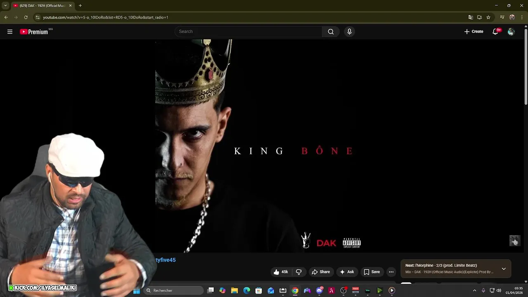Start voice search with the microphone
This screenshot has width=528, height=297.
(349, 31)
